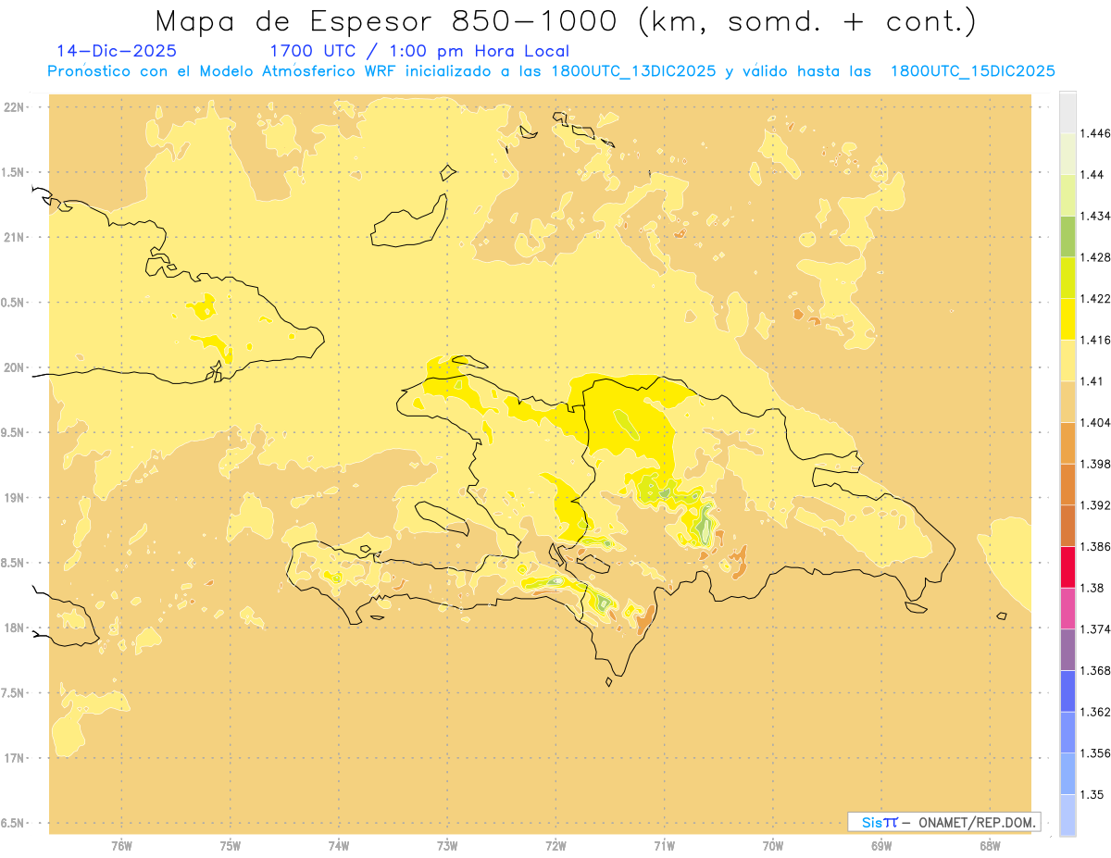Click the colorbar value '1.386'
The height and width of the screenshot is (858, 1111).
click(x=1094, y=547)
